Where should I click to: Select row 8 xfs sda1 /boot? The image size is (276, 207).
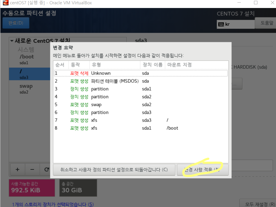[x=141, y=128]
